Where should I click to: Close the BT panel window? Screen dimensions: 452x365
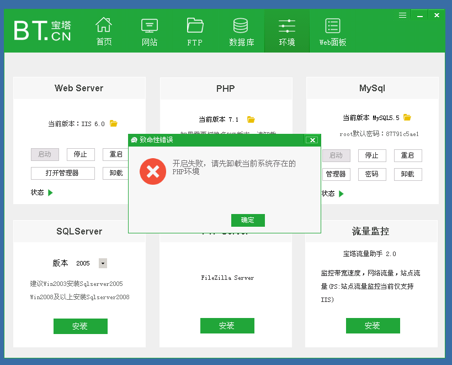pos(437,15)
